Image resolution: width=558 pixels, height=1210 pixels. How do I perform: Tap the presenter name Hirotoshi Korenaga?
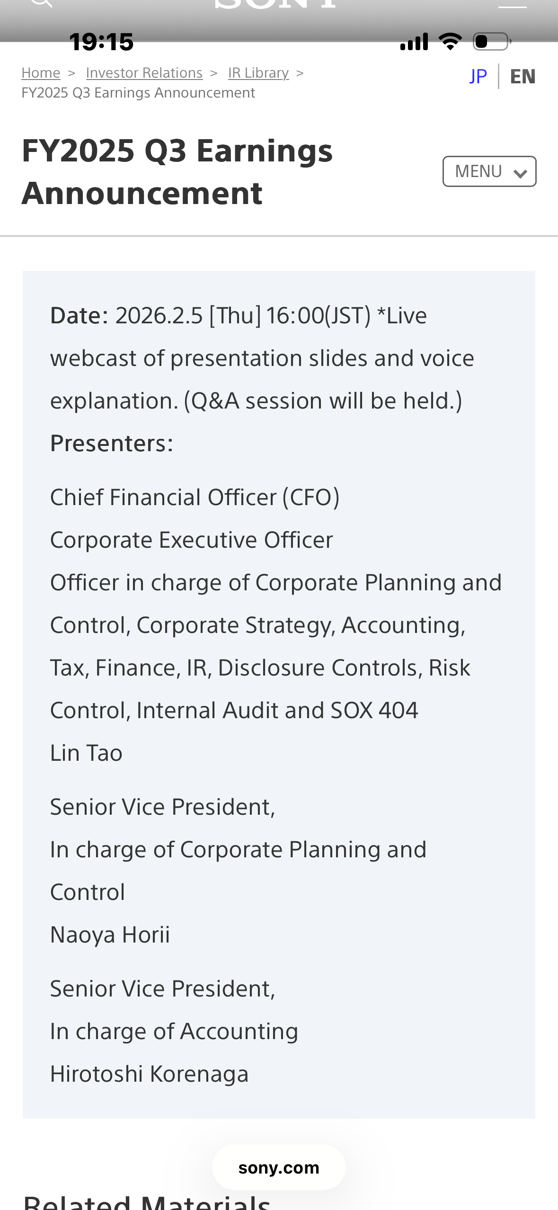pos(149,1074)
